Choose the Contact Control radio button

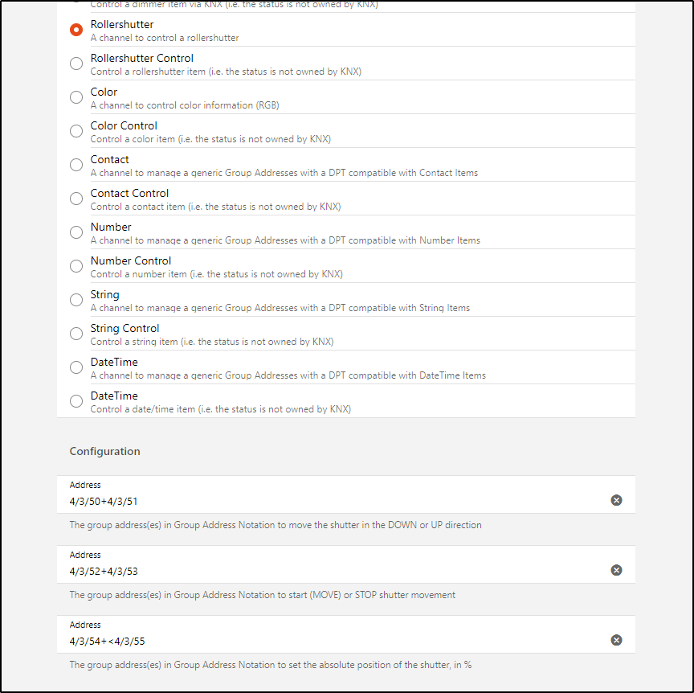click(76, 199)
